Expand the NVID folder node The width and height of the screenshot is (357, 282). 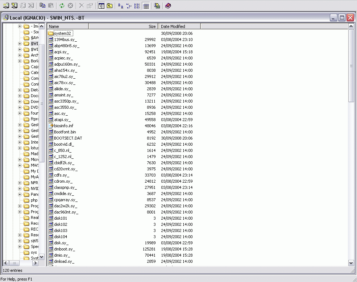pyautogui.click(x=20, y=188)
